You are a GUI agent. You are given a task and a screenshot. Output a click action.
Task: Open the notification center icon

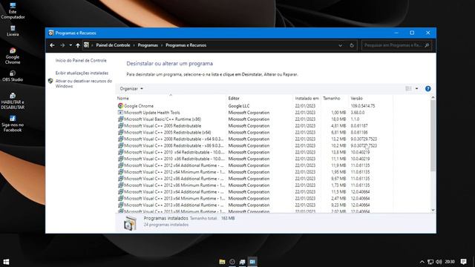tap(463, 262)
